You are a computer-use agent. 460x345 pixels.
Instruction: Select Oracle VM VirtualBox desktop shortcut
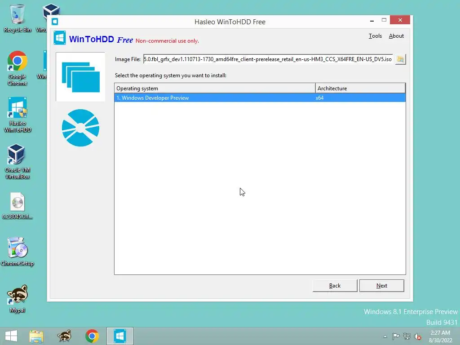click(18, 162)
